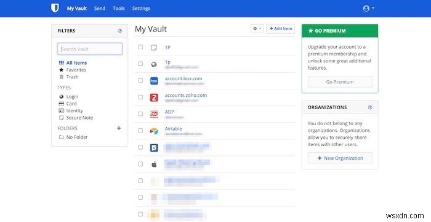The image size is (431, 222).
Task: Open the 1p login entry
Action: tap(167, 62)
